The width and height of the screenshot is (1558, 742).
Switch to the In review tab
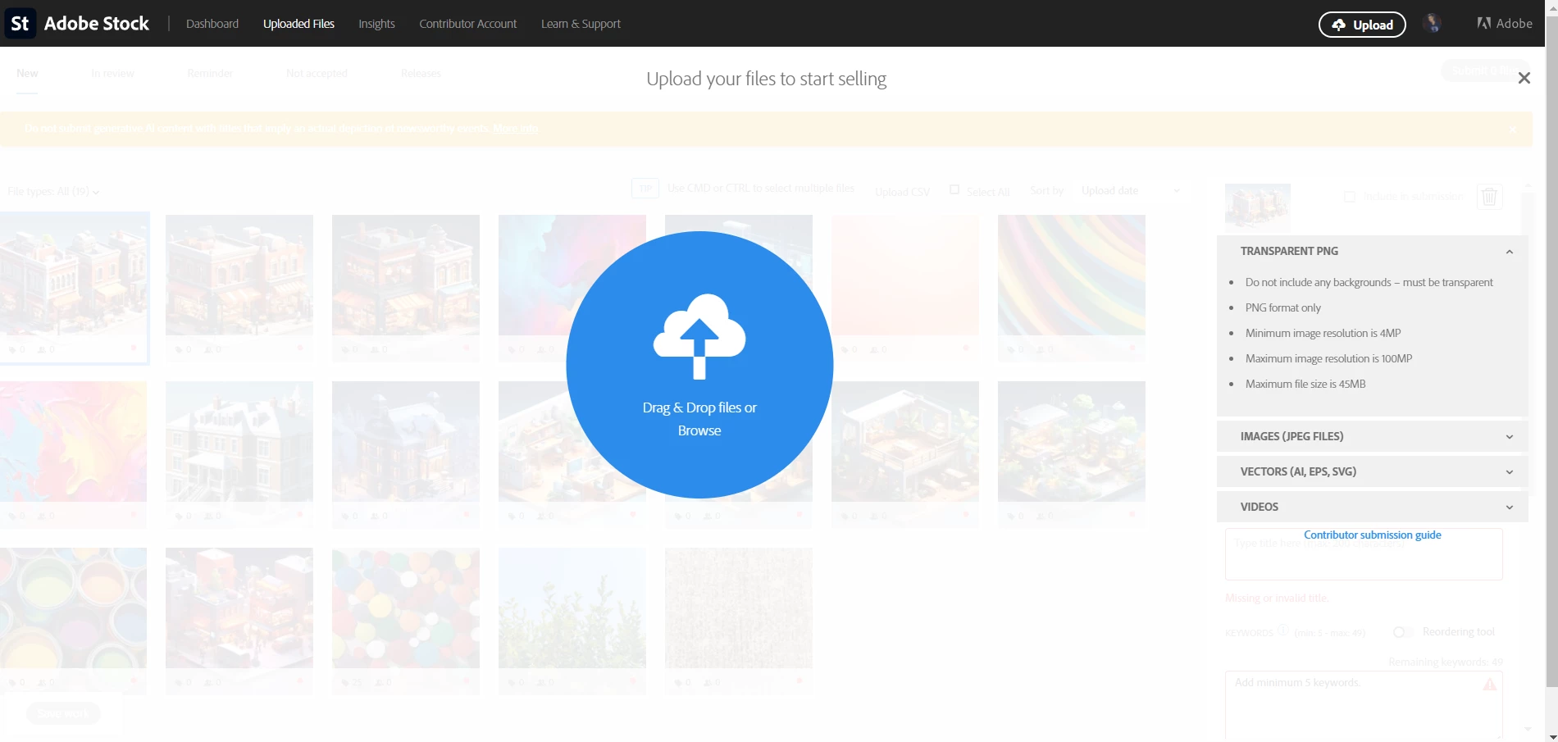click(113, 73)
